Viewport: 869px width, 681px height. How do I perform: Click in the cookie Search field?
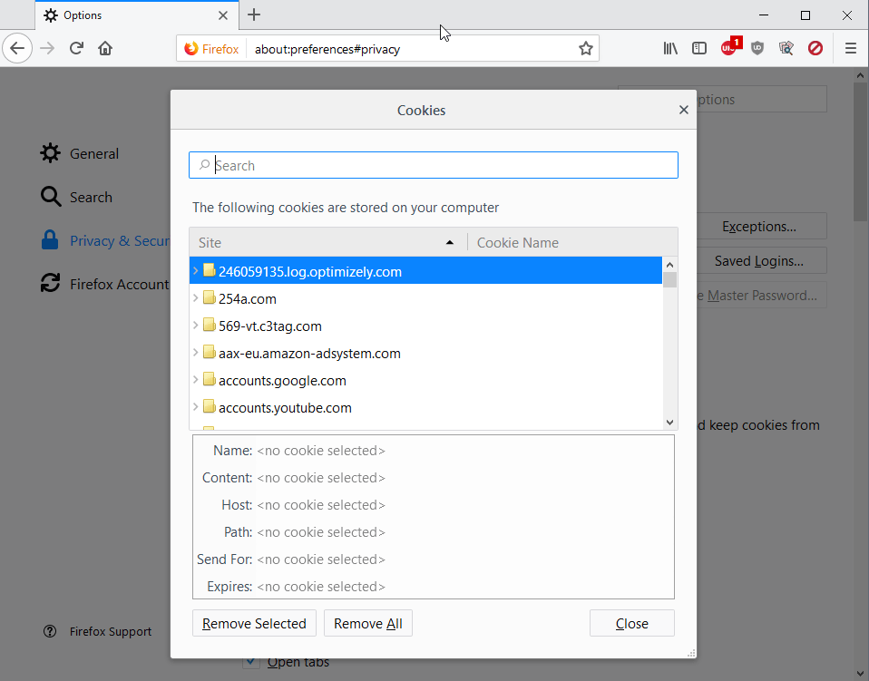[x=434, y=165]
